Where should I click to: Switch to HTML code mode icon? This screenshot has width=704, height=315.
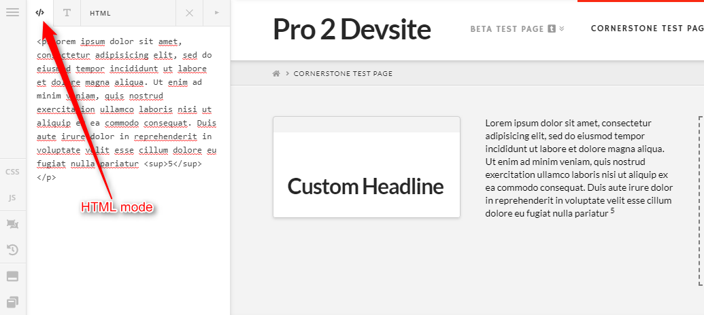click(40, 13)
